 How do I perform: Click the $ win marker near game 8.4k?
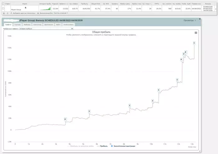click(130, 106)
